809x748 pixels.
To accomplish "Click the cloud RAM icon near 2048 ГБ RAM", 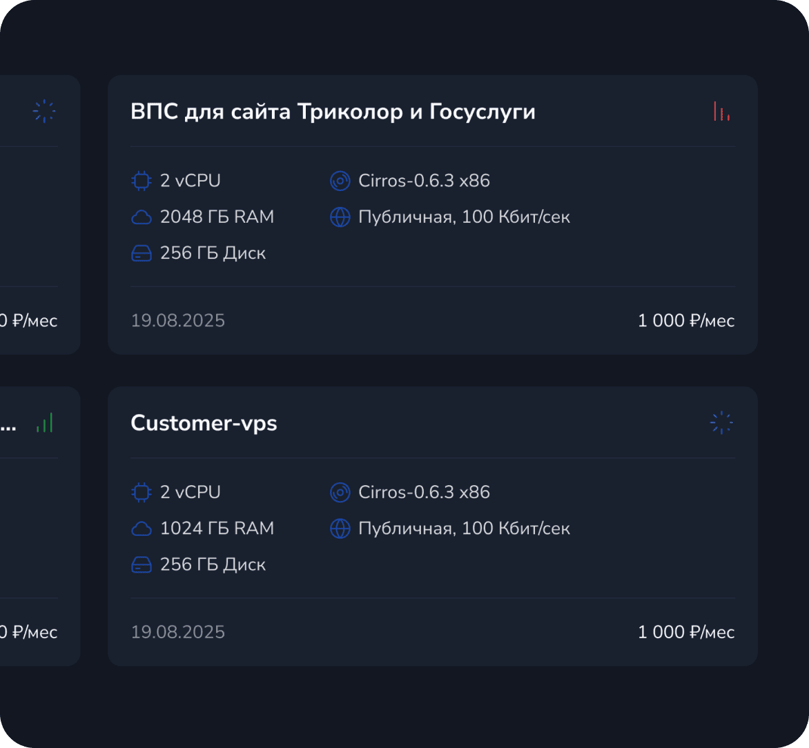I will point(141,216).
